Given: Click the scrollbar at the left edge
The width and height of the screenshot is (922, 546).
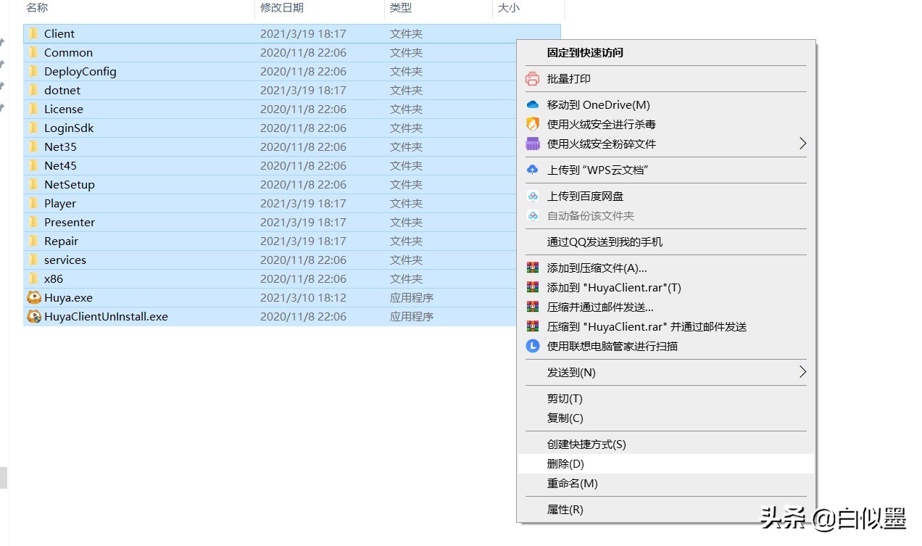Looking at the screenshot, I should point(4,478).
